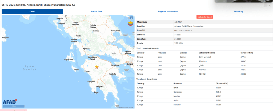Click the Settlement Name column header

click(207, 53)
